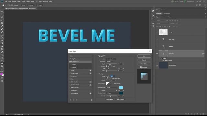Toggle the Preview checkbox

pos(141,67)
